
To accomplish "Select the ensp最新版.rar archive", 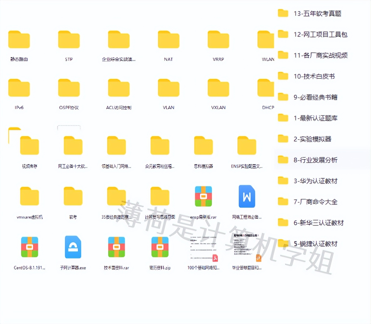I will 203,197.
